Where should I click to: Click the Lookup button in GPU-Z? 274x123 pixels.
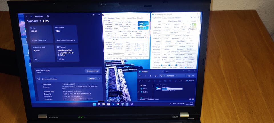[x=194, y=21]
